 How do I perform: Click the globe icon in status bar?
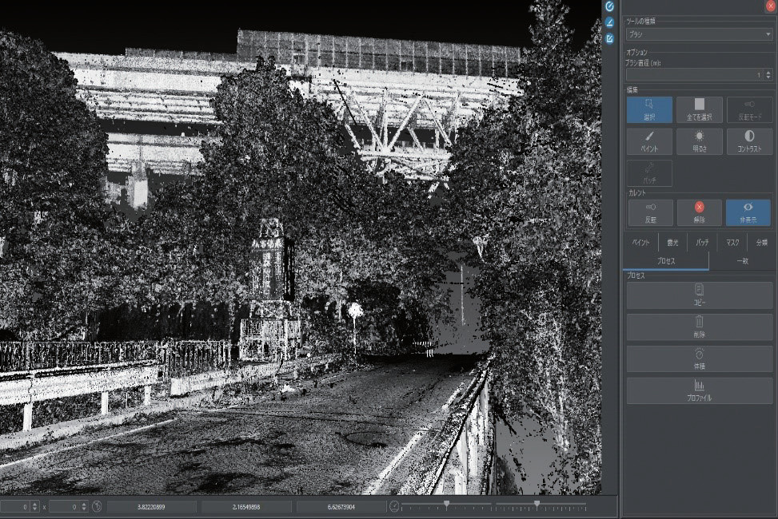tap(97, 506)
